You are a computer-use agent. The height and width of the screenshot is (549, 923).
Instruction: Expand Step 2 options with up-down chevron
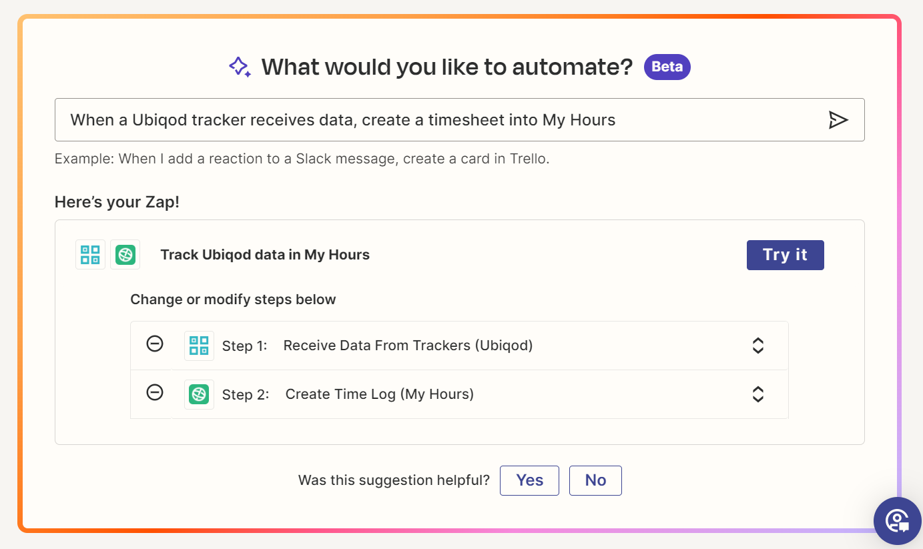[757, 394]
